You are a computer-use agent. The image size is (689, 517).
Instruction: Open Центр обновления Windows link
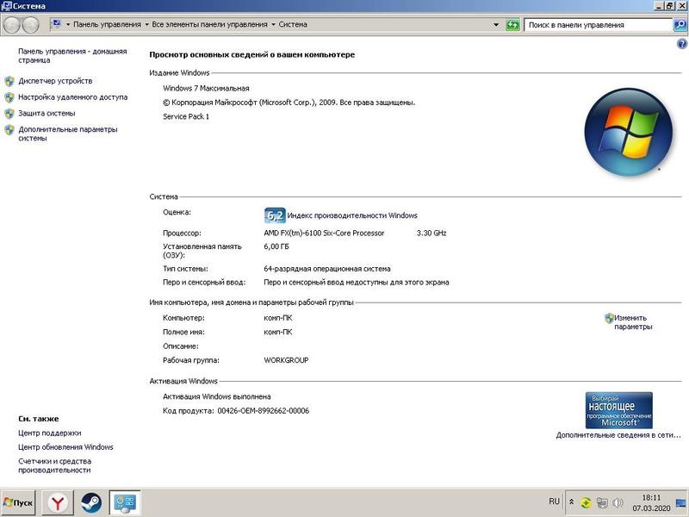pos(66,447)
